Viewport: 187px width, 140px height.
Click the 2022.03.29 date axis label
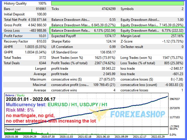pos(158,137)
